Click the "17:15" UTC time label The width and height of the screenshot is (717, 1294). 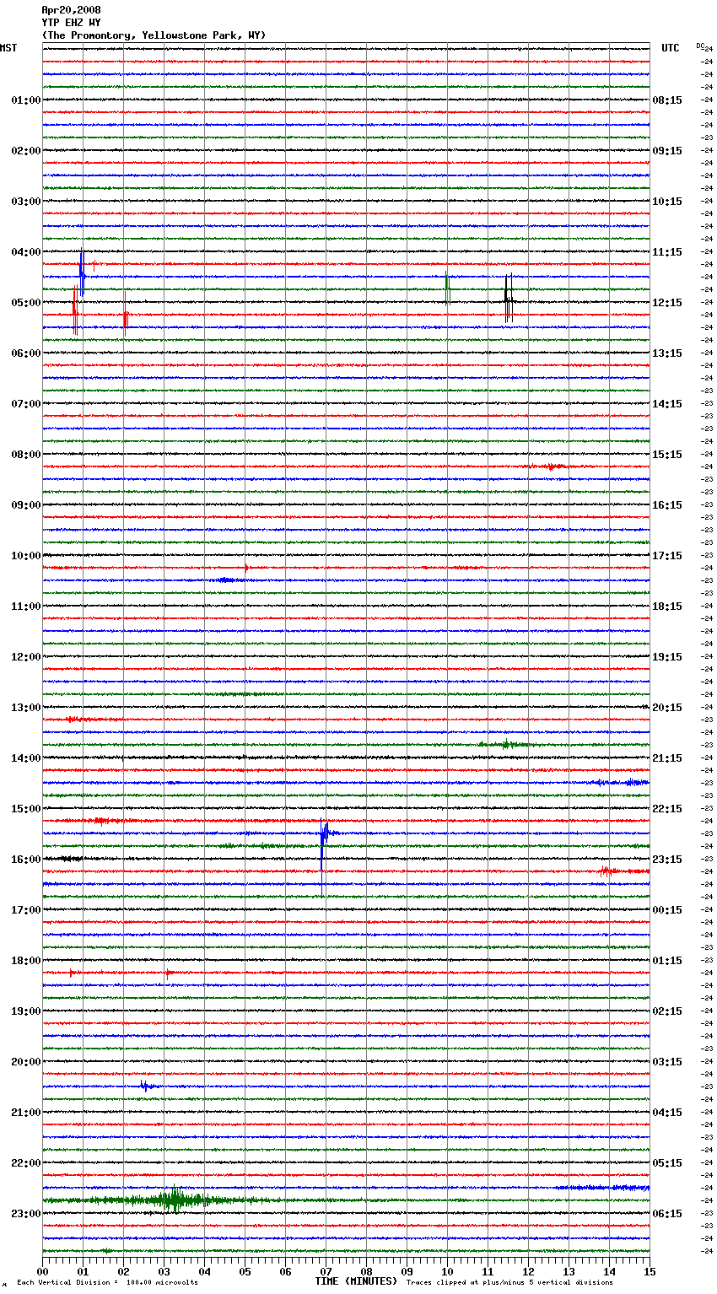(x=667, y=556)
